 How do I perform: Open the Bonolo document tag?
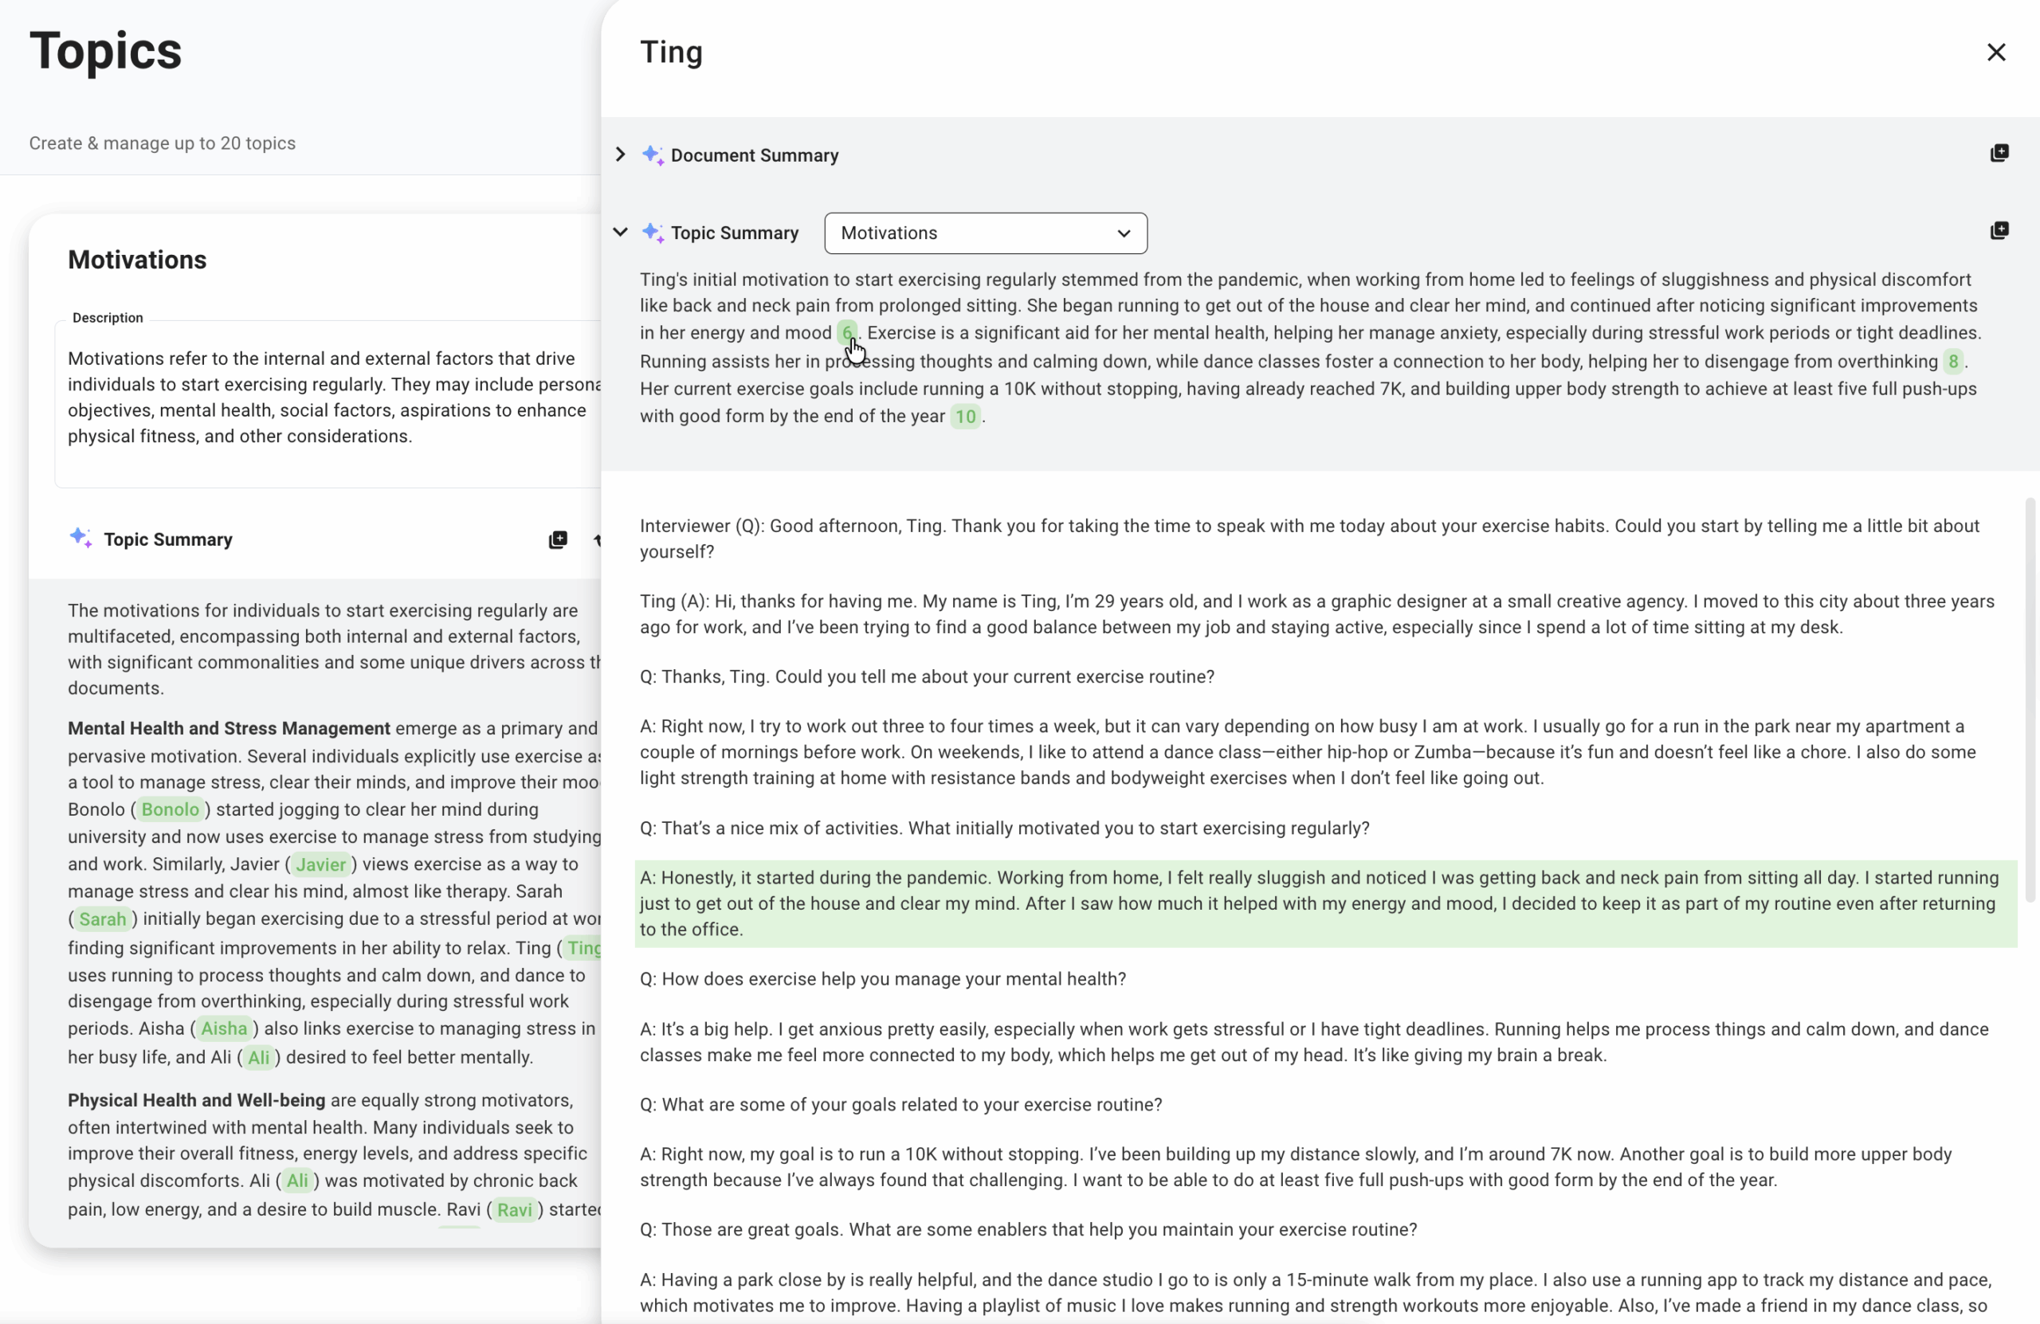coord(170,809)
